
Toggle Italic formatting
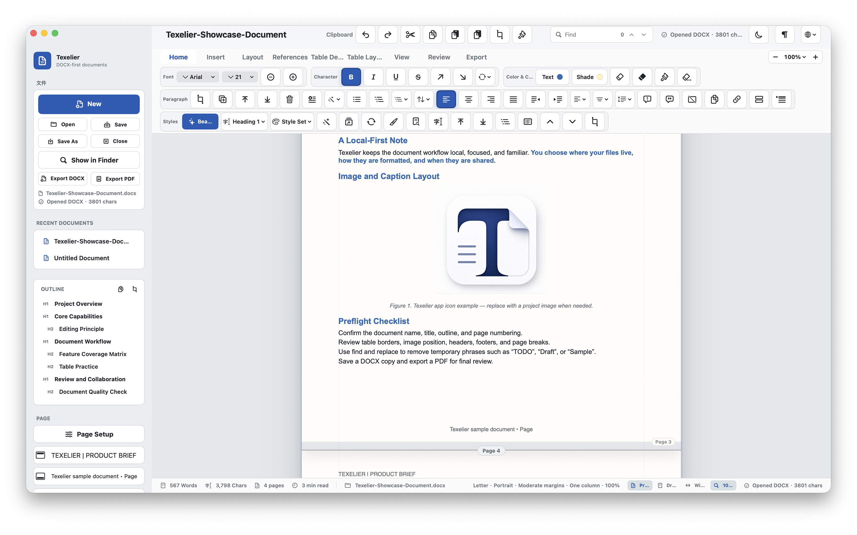click(373, 77)
